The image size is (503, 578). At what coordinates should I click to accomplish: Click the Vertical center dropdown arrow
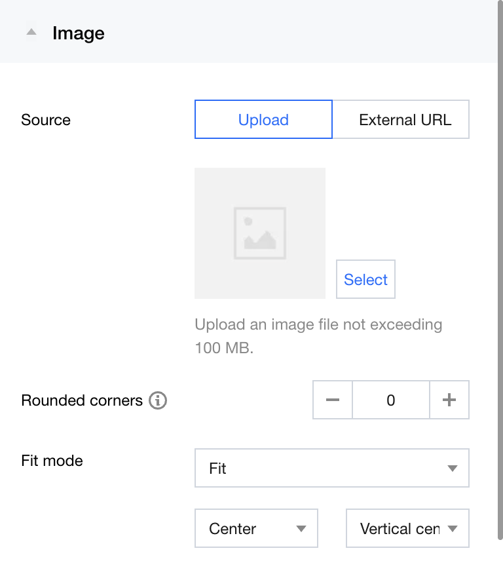coord(453,529)
